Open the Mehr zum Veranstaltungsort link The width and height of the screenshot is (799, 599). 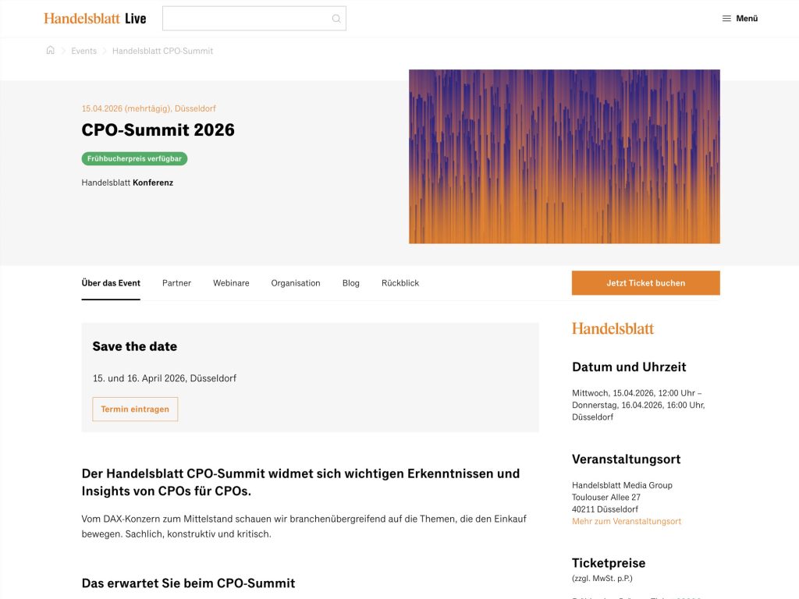click(626, 521)
